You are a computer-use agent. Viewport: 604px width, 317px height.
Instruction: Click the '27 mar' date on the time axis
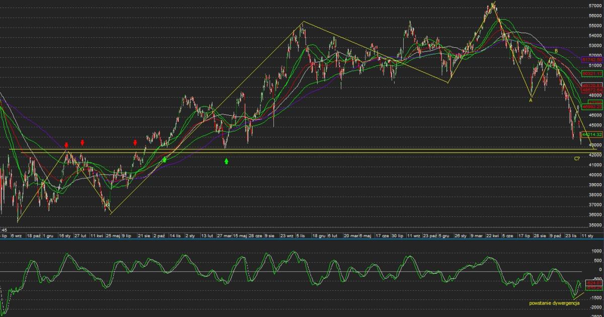click(224, 235)
